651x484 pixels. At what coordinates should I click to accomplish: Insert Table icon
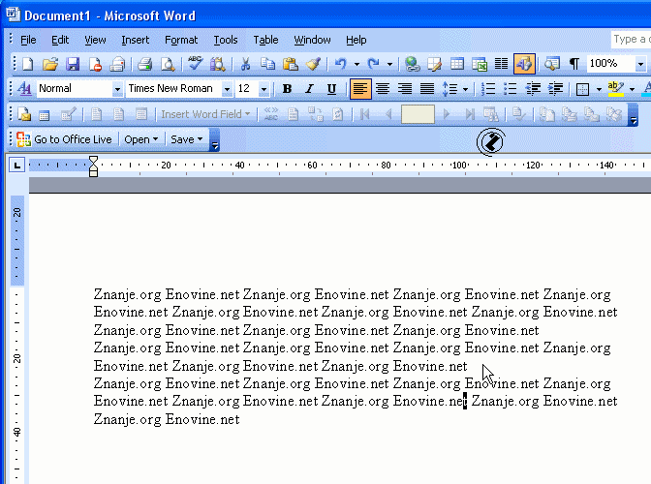click(x=457, y=64)
